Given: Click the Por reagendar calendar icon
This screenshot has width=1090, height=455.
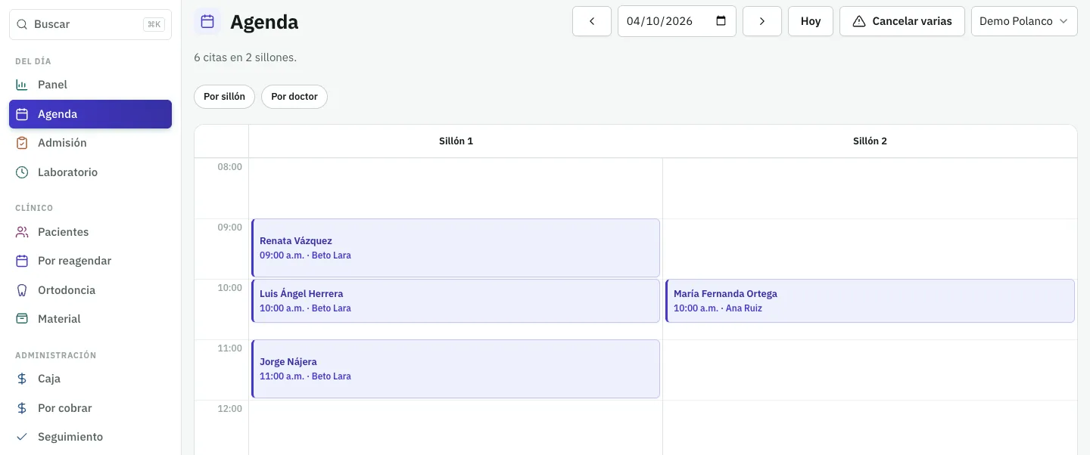Looking at the screenshot, I should coord(22,261).
